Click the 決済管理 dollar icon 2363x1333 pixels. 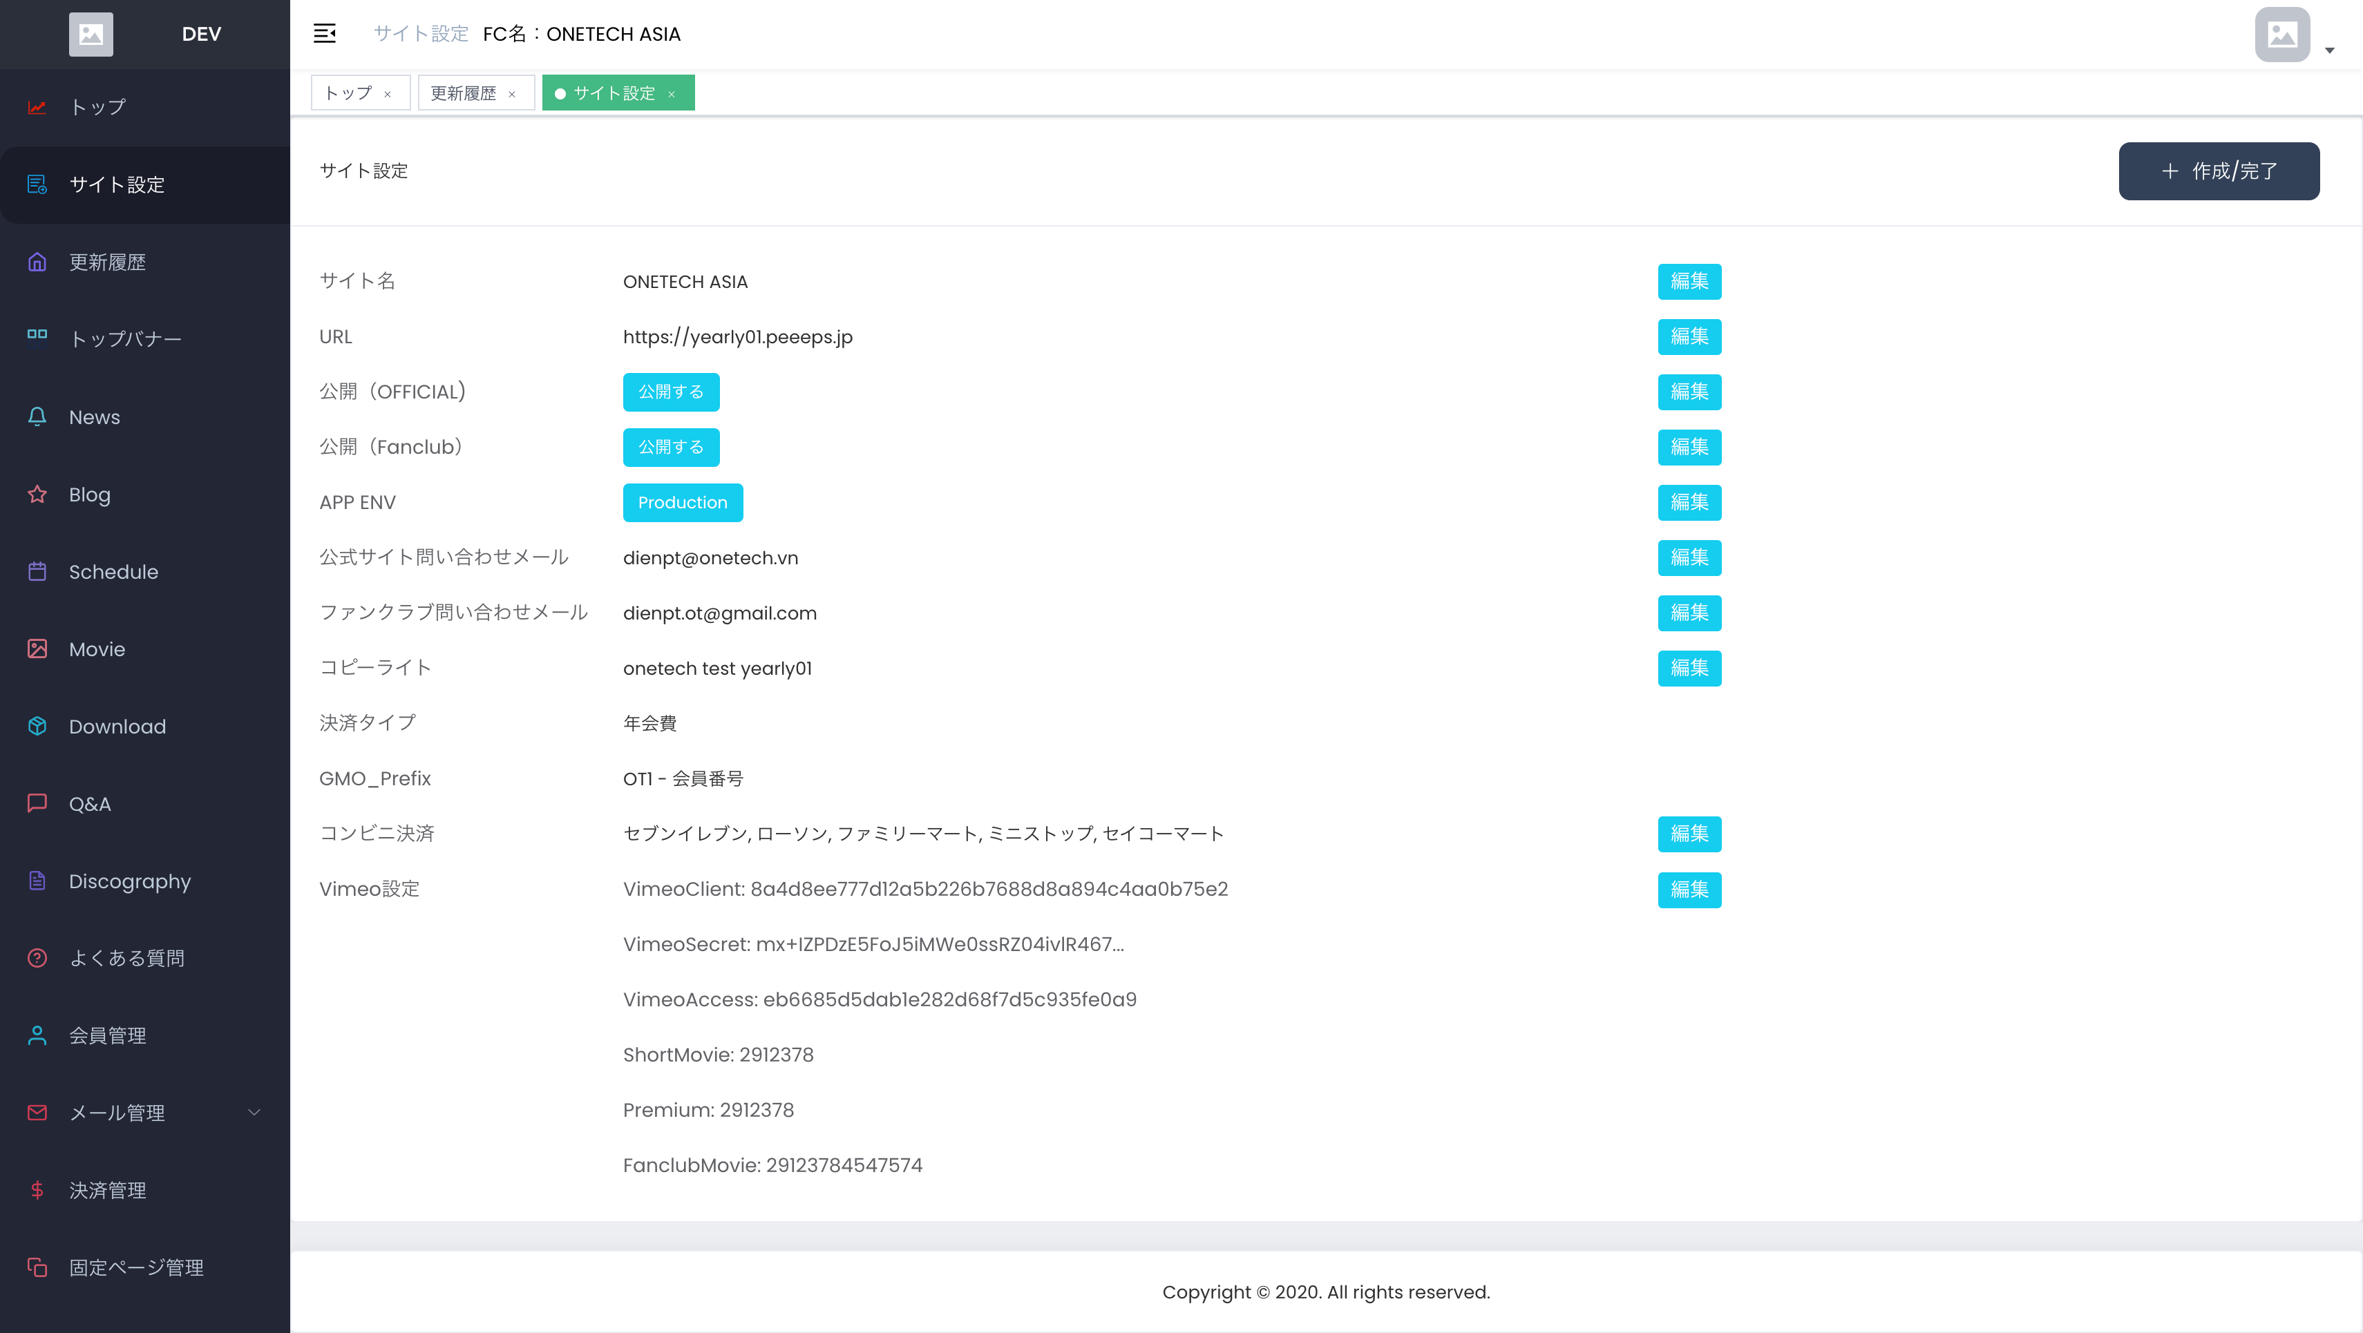coord(37,1190)
